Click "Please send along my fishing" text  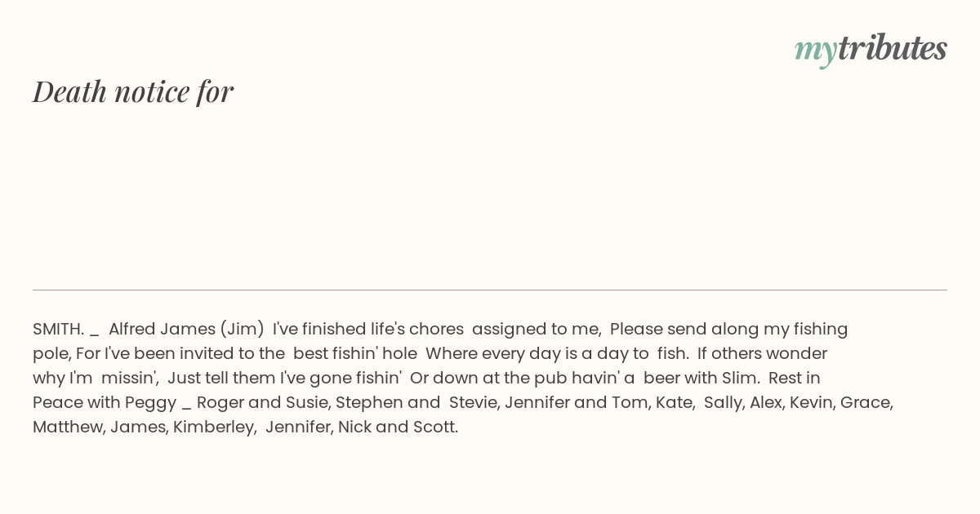click(728, 329)
